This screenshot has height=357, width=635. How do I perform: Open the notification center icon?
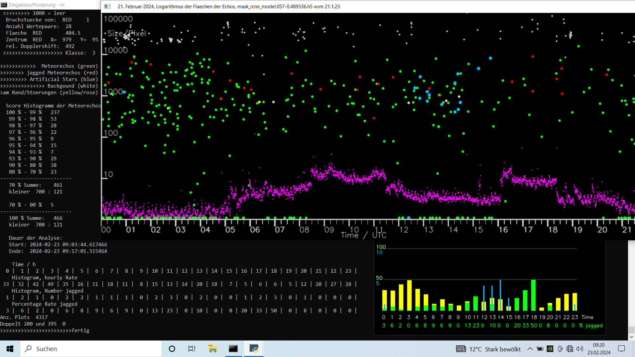621,349
